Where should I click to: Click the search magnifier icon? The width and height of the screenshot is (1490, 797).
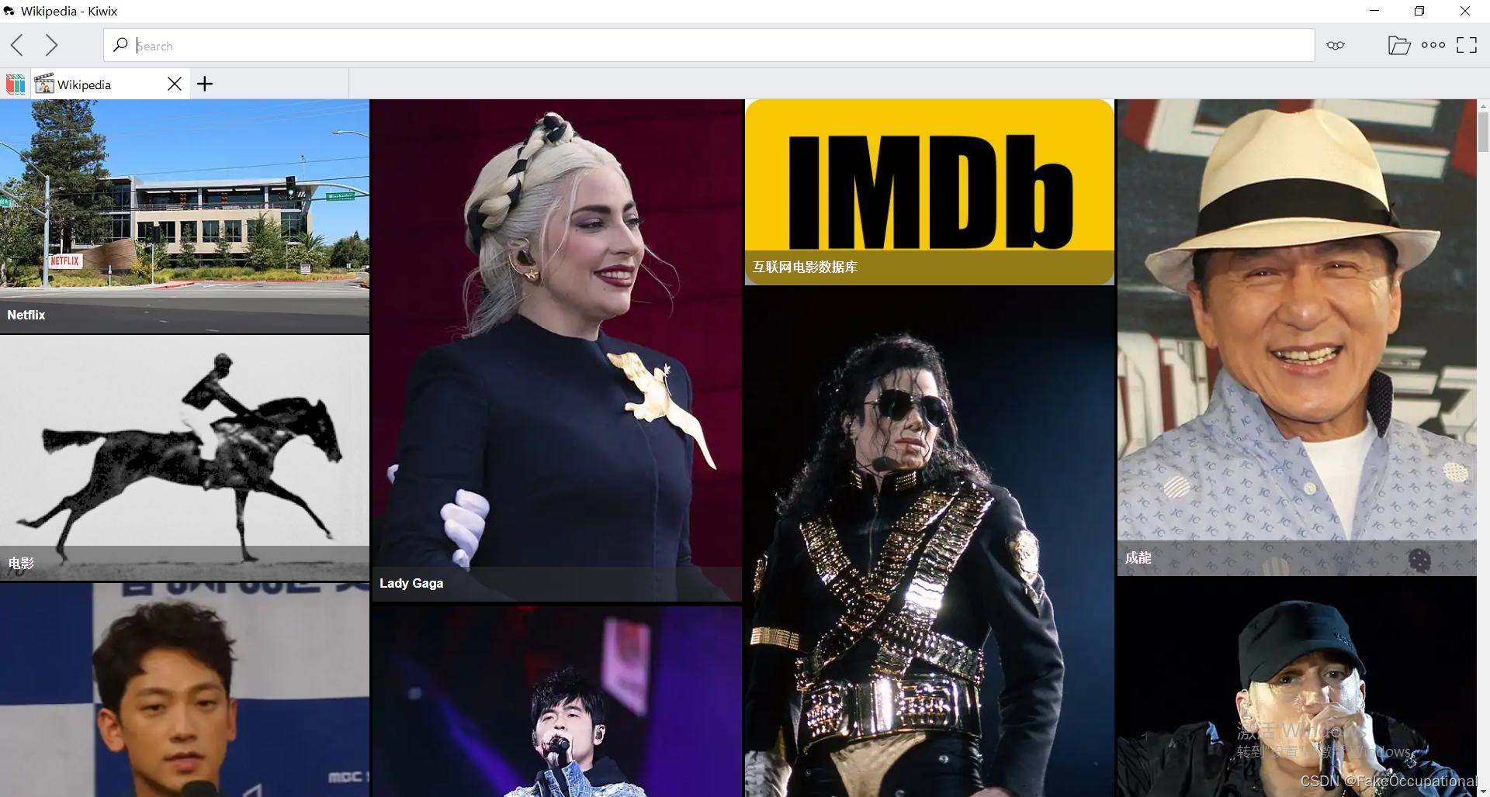tap(120, 45)
